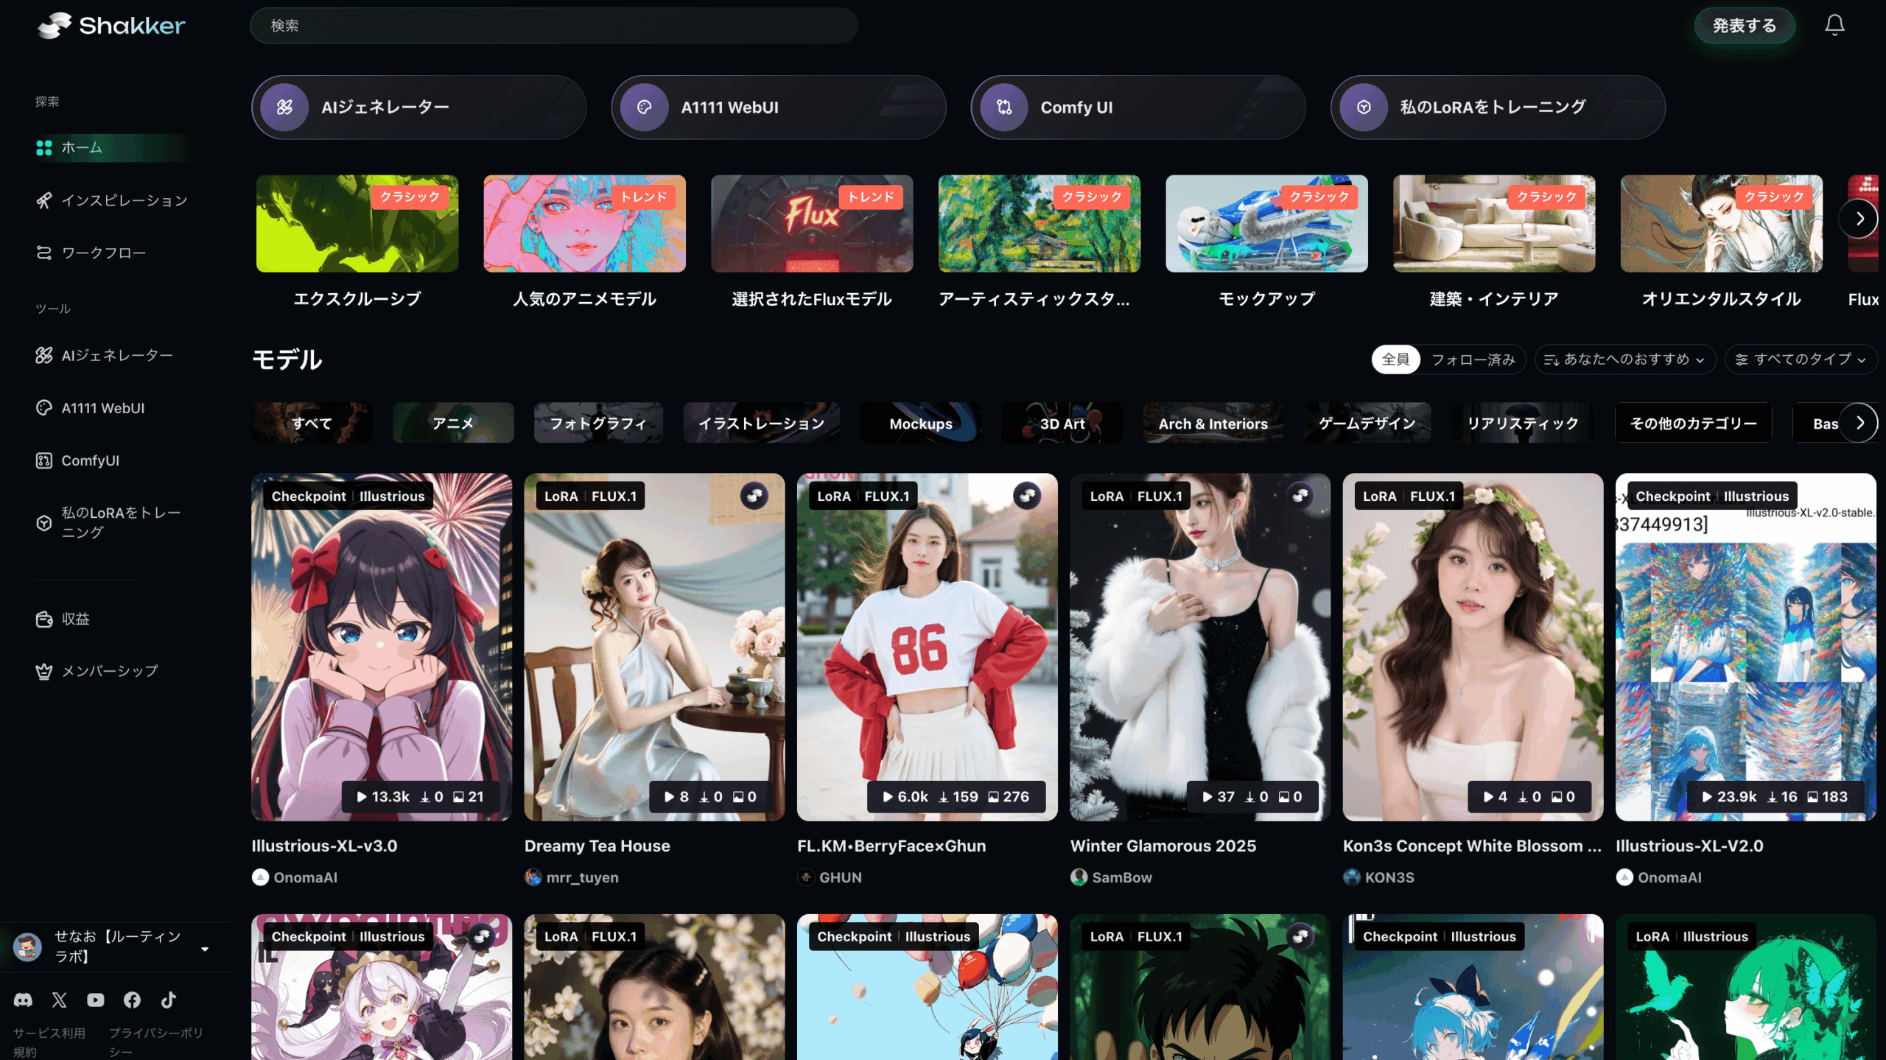The image size is (1886, 1060).
Task: Expand the user account menu arrow
Action: [205, 948]
